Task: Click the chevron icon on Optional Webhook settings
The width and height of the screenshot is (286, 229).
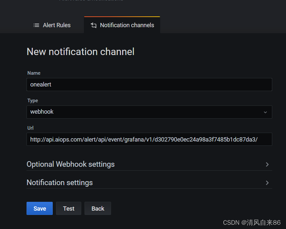Action: pos(267,164)
